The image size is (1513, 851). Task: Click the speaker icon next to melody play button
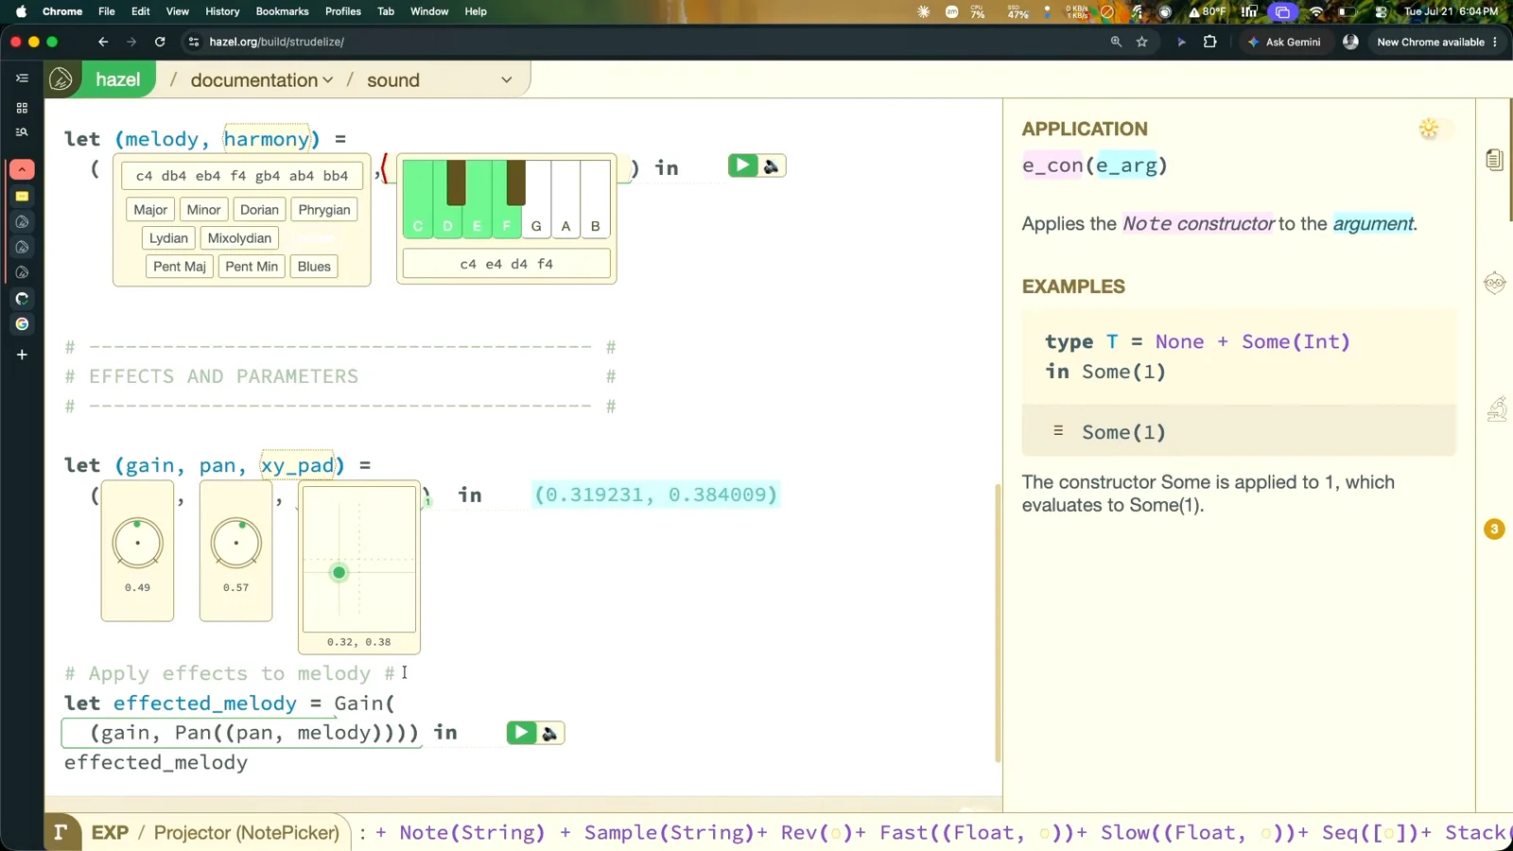772,166
